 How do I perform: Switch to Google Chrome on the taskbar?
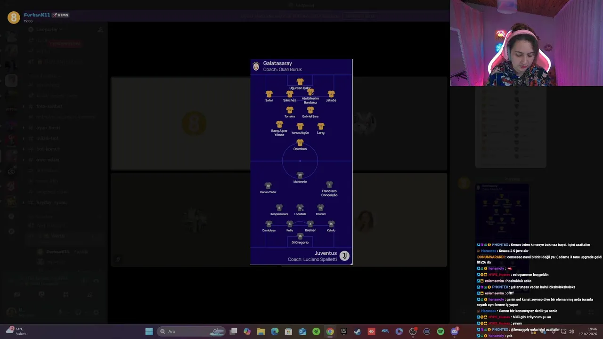pos(330,331)
